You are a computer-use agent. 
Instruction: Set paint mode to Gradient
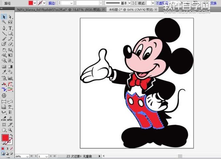point(7,149)
